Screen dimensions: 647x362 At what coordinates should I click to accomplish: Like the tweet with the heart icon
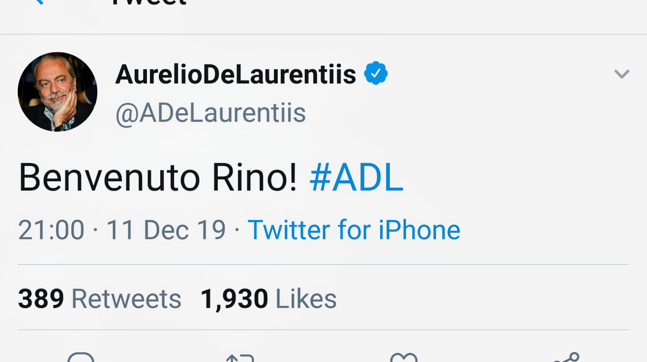click(x=403, y=358)
